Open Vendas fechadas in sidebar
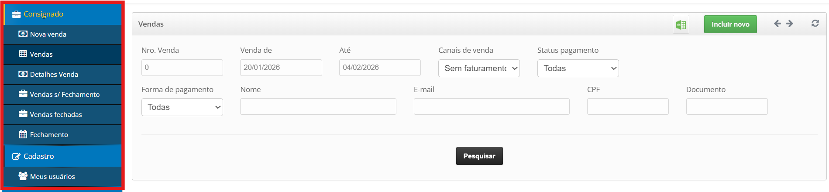Viewport: 829px width, 192px height. click(x=55, y=114)
